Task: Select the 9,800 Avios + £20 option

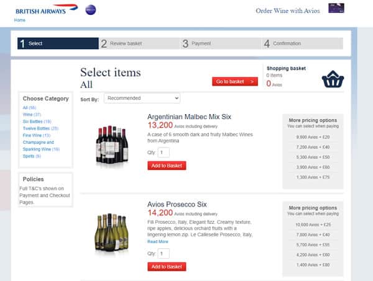Action: pyautogui.click(x=313, y=137)
